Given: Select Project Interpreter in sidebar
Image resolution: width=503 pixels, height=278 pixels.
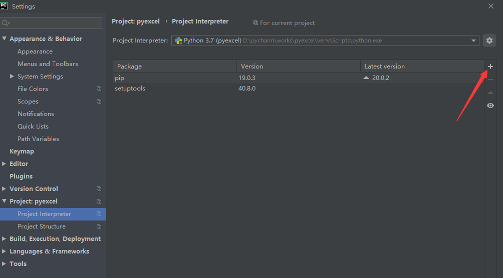Looking at the screenshot, I should 53,214.
